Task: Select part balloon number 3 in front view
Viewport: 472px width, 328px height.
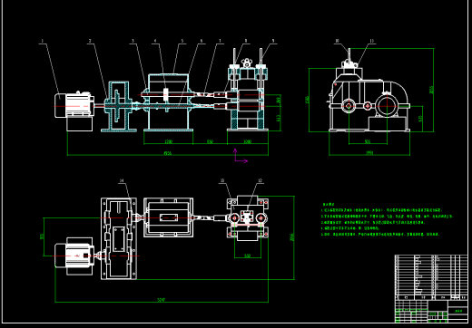Action: point(133,41)
